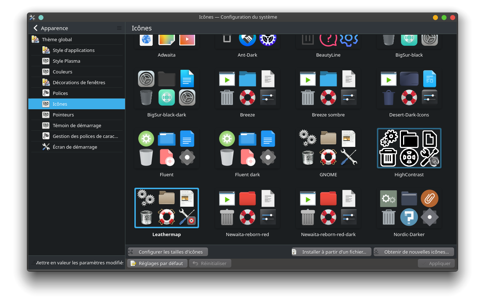Select the Adwaita icon theme

(x=167, y=46)
